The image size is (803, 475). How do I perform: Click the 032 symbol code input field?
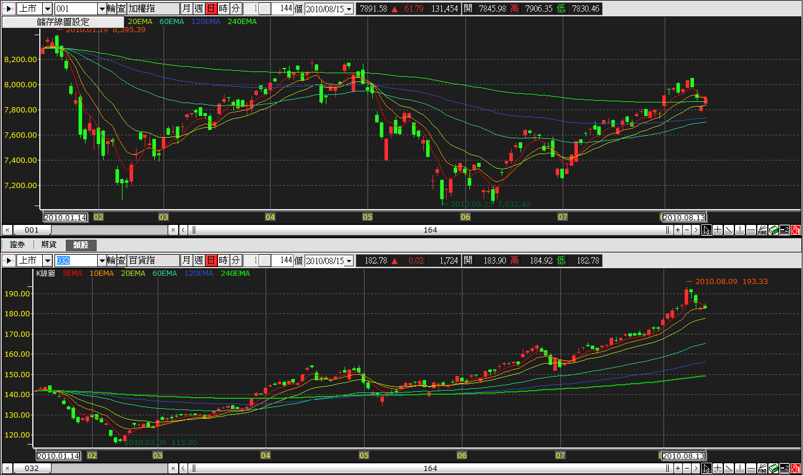point(76,261)
